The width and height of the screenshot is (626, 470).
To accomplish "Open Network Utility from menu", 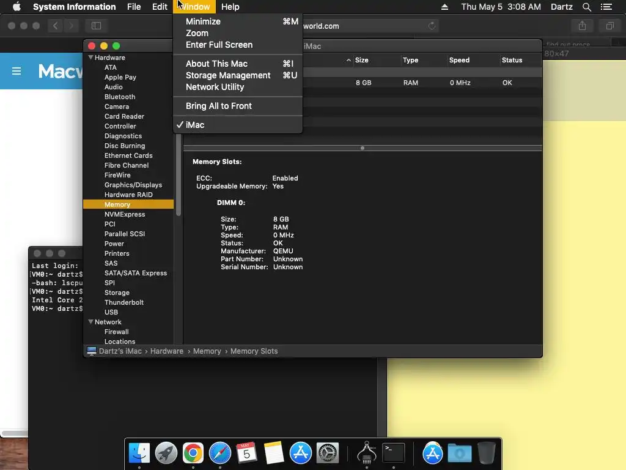I will (x=238, y=87).
